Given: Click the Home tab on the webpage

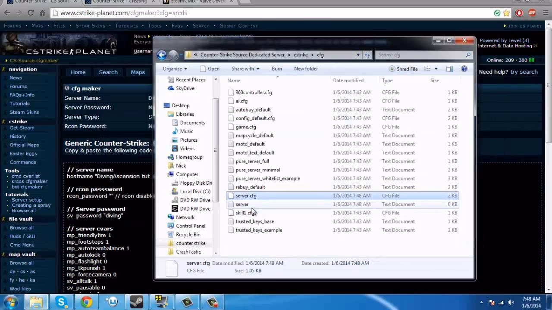Looking at the screenshot, I should [x=78, y=72].
